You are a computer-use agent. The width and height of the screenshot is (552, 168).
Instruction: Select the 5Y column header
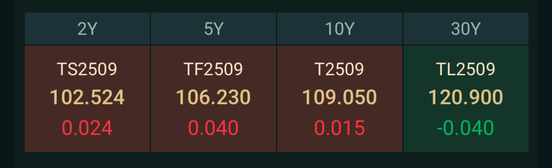(214, 29)
